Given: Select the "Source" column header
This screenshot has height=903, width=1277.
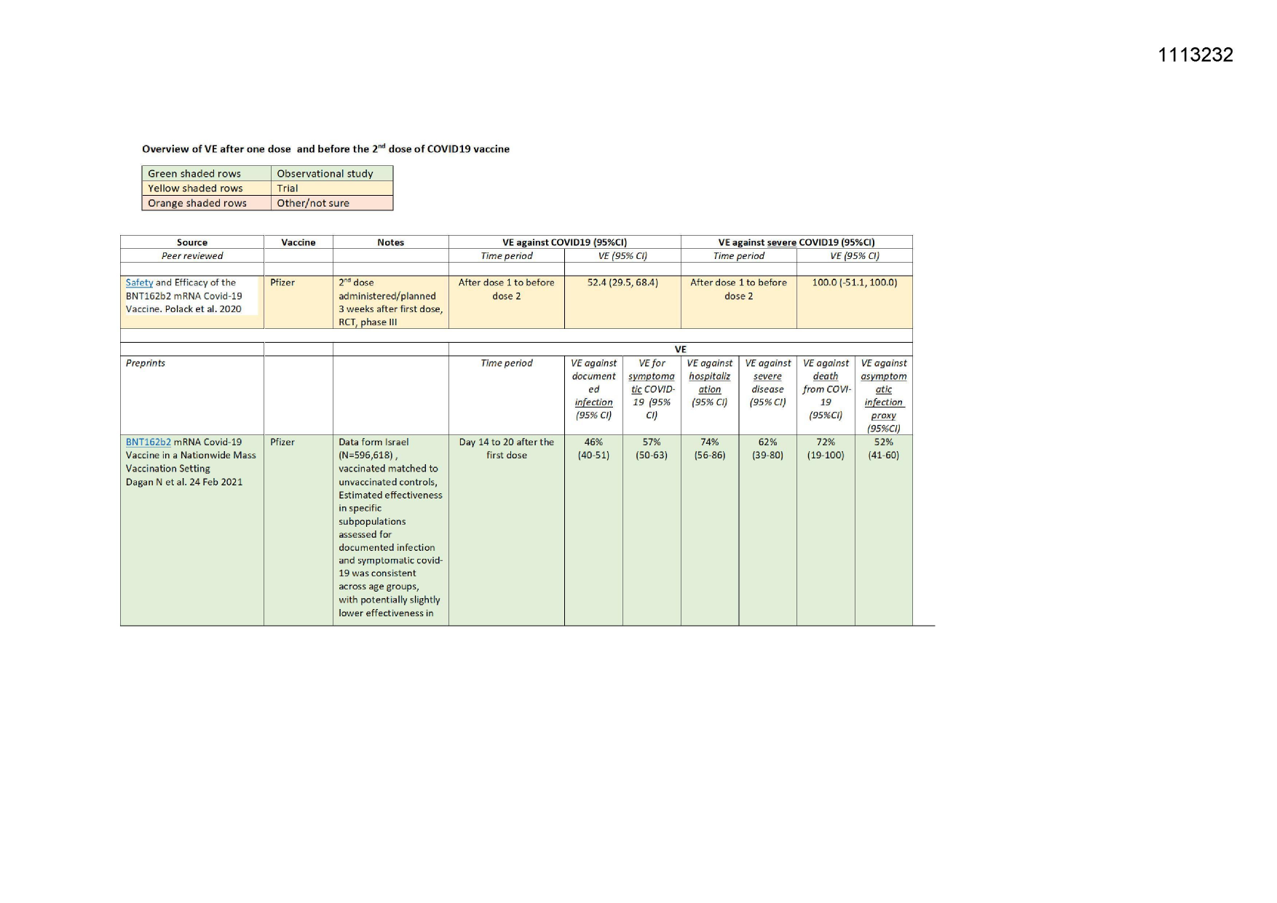Looking at the screenshot, I should (192, 242).
